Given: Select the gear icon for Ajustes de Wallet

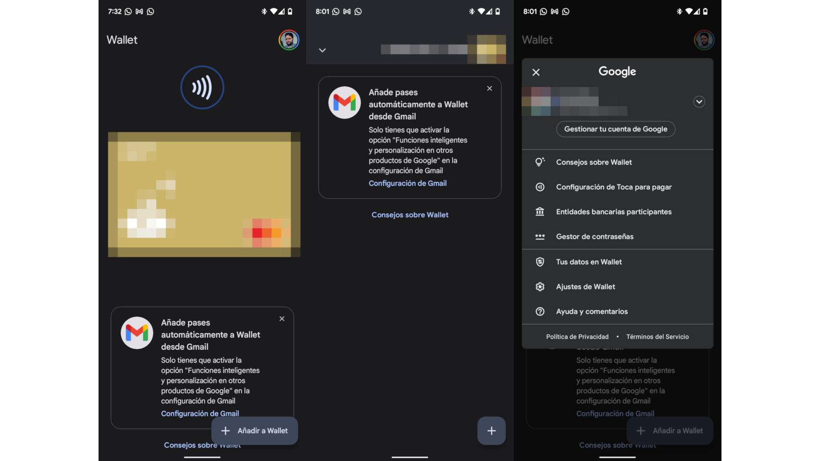Looking at the screenshot, I should (x=540, y=286).
